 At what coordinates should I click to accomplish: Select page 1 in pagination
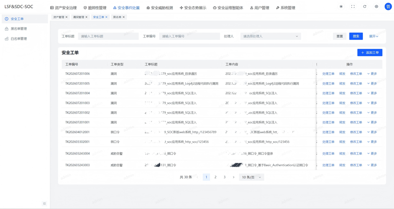206,177
